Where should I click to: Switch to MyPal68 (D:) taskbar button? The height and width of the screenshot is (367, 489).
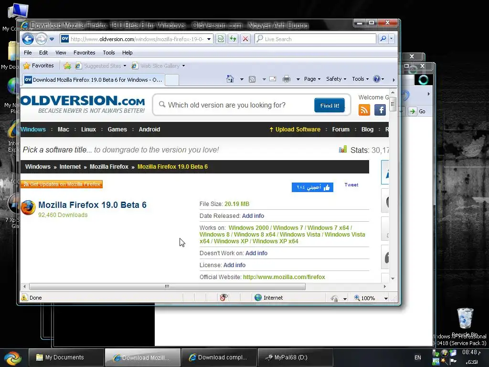(295, 357)
